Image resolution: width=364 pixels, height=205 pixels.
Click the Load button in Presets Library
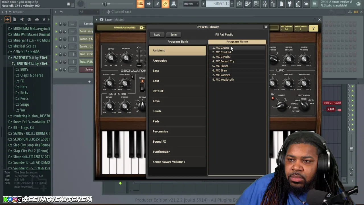click(x=157, y=34)
